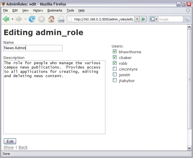Click the Edit submit button

[x=10, y=141]
